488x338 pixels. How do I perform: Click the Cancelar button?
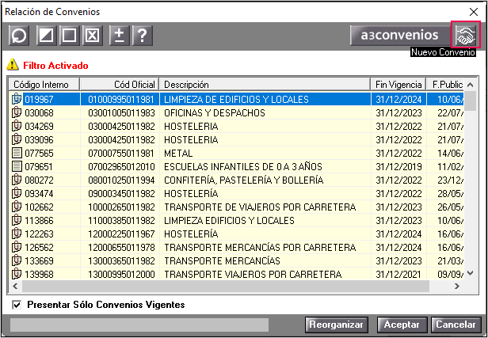[x=456, y=325]
